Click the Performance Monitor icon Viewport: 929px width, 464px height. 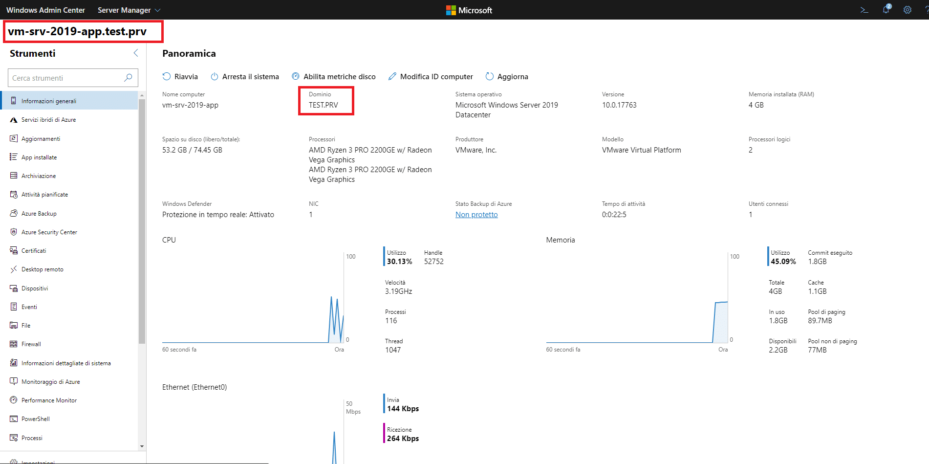[14, 400]
